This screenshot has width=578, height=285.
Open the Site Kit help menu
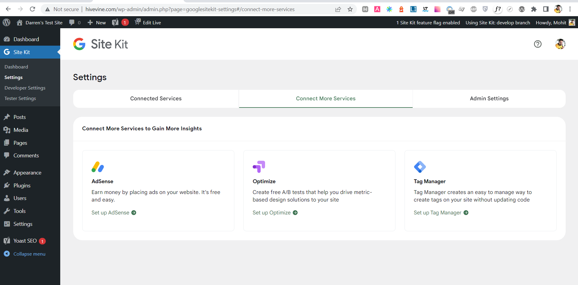click(x=538, y=44)
